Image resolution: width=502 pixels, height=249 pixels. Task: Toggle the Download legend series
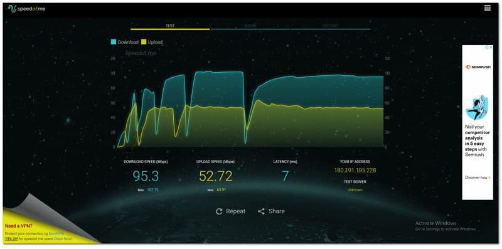coord(124,42)
